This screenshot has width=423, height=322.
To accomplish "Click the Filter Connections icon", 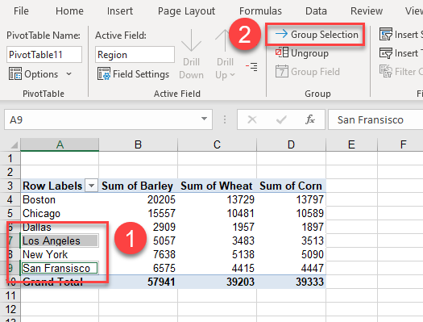I will coord(386,71).
